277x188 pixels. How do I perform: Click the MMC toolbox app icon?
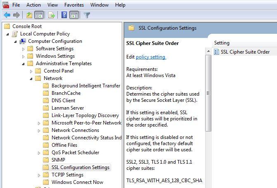(x=6, y=5)
